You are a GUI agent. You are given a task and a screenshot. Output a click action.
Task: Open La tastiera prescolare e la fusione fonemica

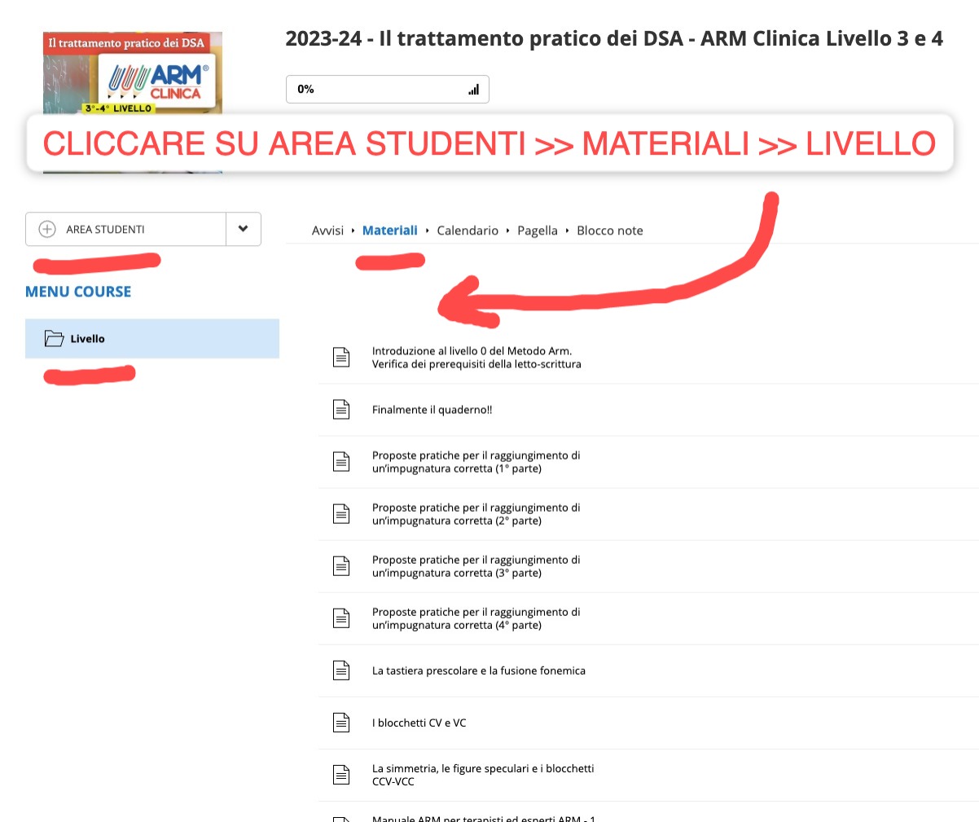tap(479, 670)
